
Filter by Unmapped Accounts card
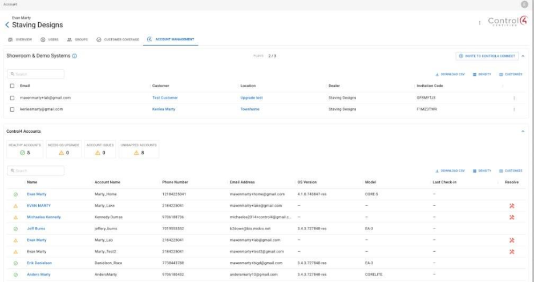click(139, 149)
